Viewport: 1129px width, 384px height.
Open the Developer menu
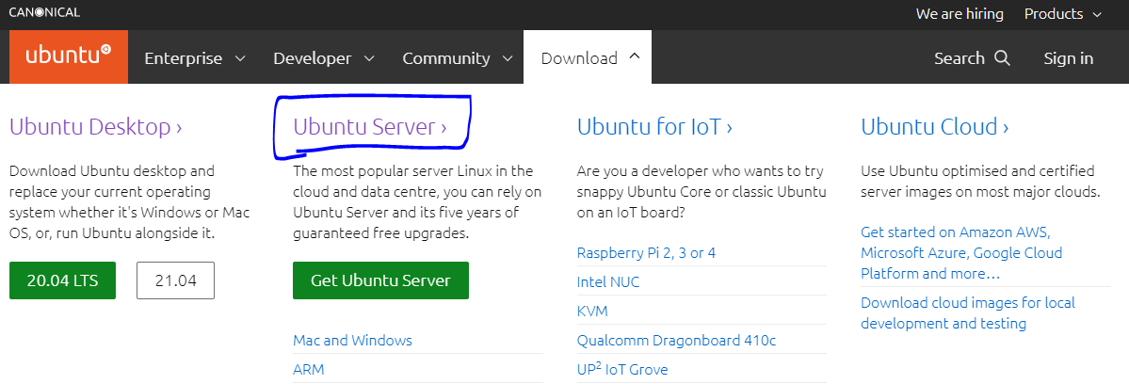pos(324,58)
